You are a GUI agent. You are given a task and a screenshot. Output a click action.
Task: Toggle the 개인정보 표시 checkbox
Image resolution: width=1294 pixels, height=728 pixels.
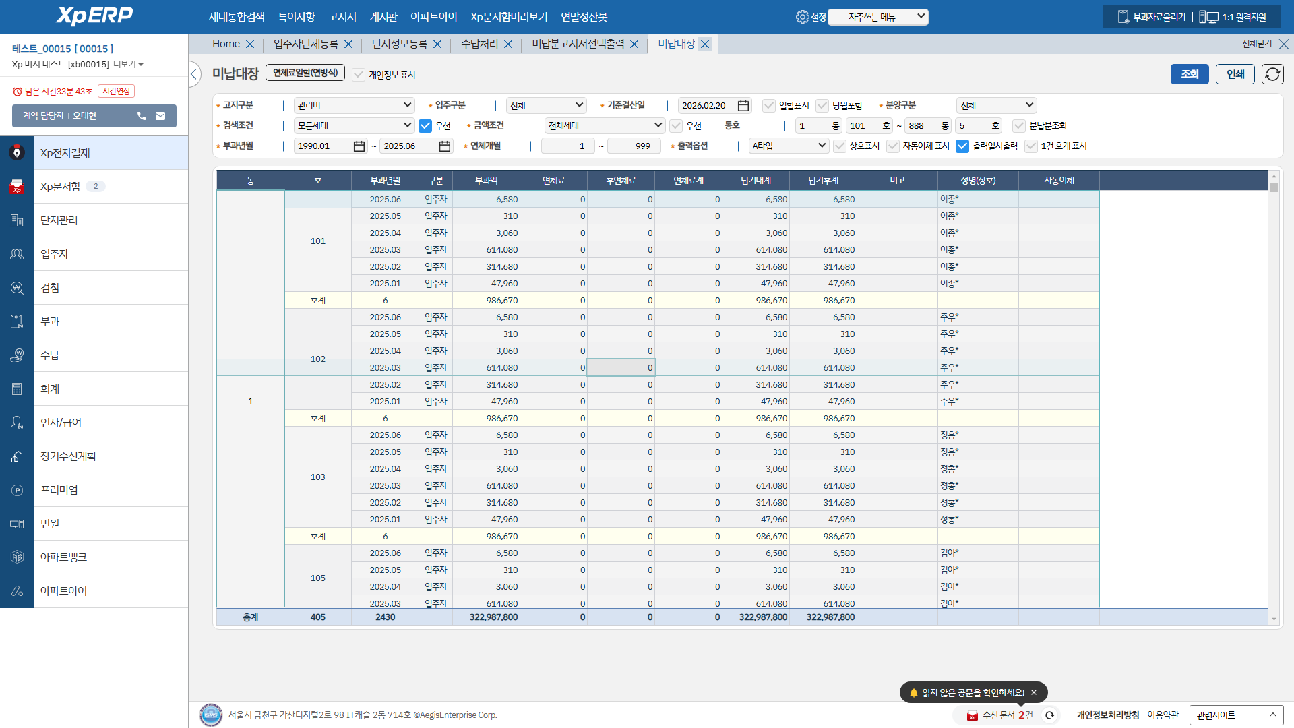click(359, 75)
